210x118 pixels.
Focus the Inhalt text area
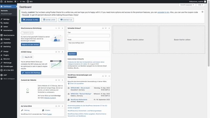89,46
